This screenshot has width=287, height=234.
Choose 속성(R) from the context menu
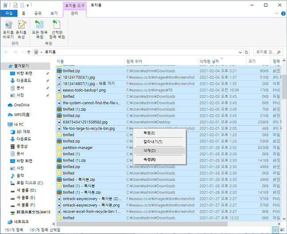pyautogui.click(x=159, y=159)
